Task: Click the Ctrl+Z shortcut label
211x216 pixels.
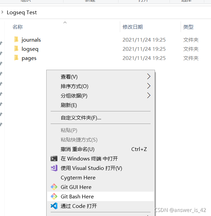Action: point(139,149)
